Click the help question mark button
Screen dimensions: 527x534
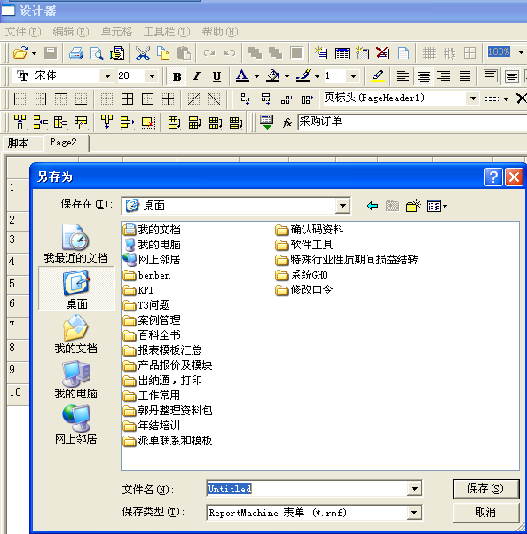tap(493, 177)
